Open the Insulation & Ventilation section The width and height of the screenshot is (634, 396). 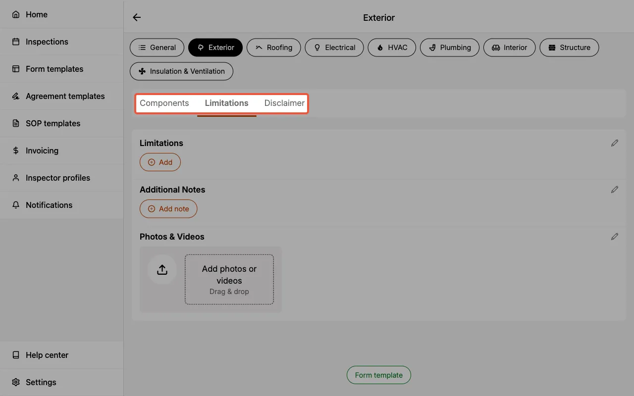pos(181,71)
